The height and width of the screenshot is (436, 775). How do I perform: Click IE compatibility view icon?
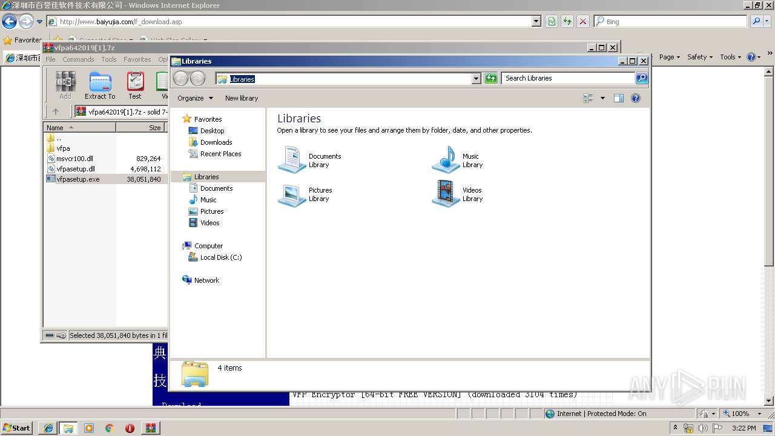(x=552, y=21)
